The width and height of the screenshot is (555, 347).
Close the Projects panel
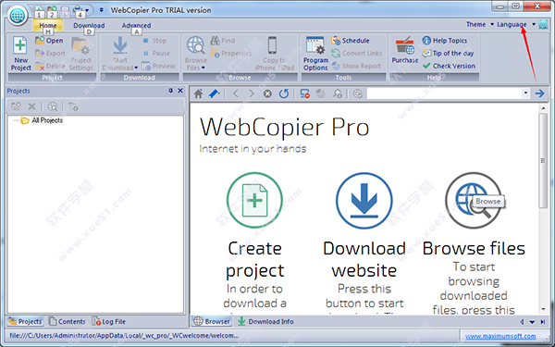(180, 91)
